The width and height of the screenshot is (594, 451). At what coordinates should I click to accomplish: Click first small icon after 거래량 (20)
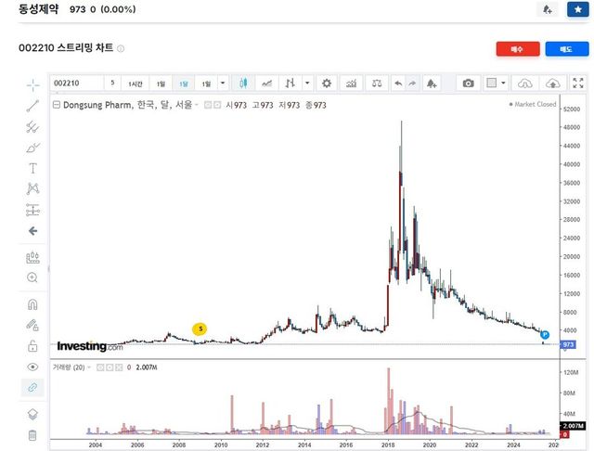pos(100,367)
